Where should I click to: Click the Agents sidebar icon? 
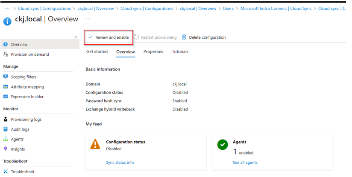6,139
